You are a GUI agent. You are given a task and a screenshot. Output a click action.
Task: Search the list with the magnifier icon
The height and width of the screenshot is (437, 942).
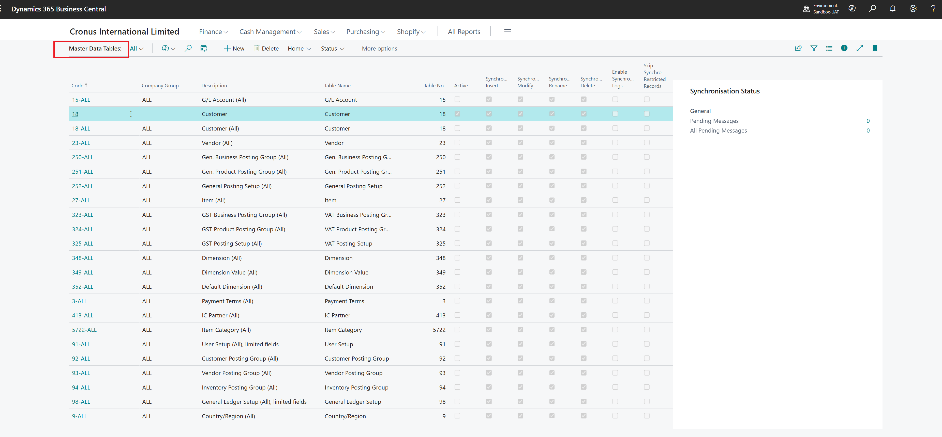click(188, 48)
